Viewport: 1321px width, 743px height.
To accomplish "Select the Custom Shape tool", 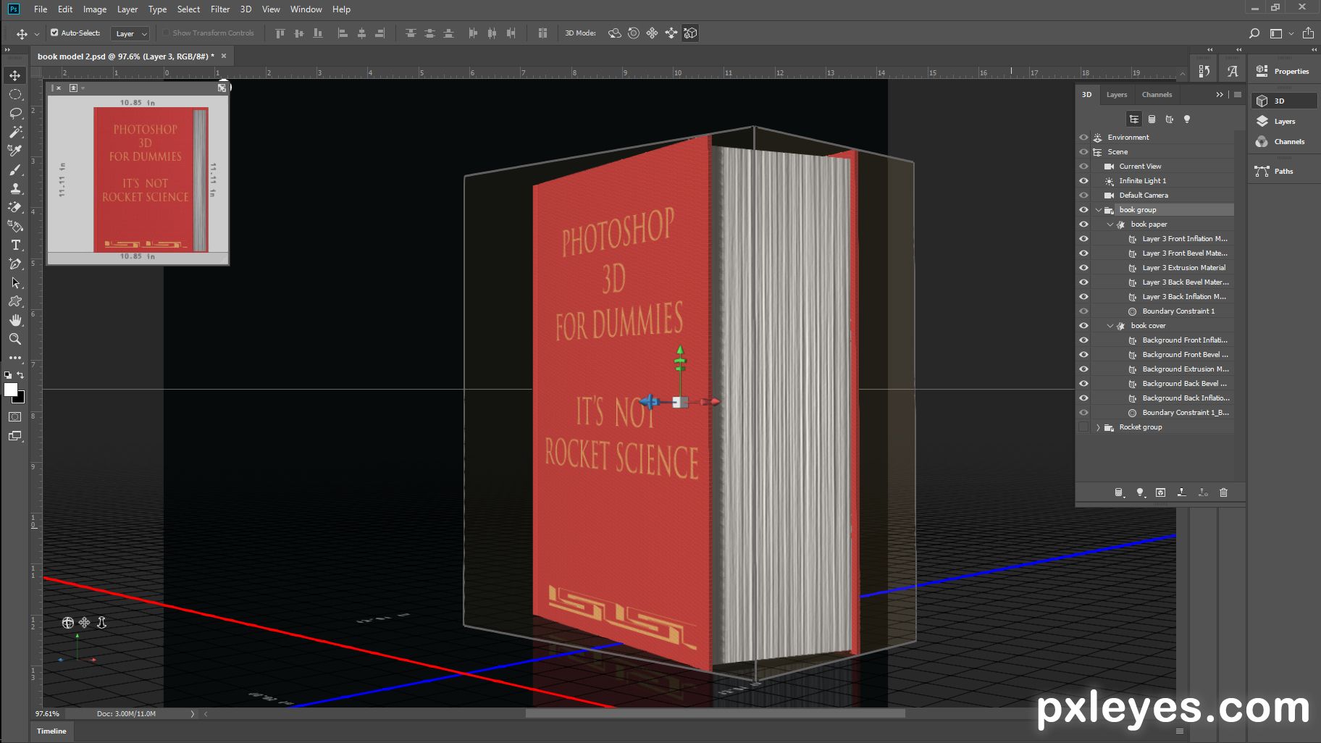I will 15,301.
